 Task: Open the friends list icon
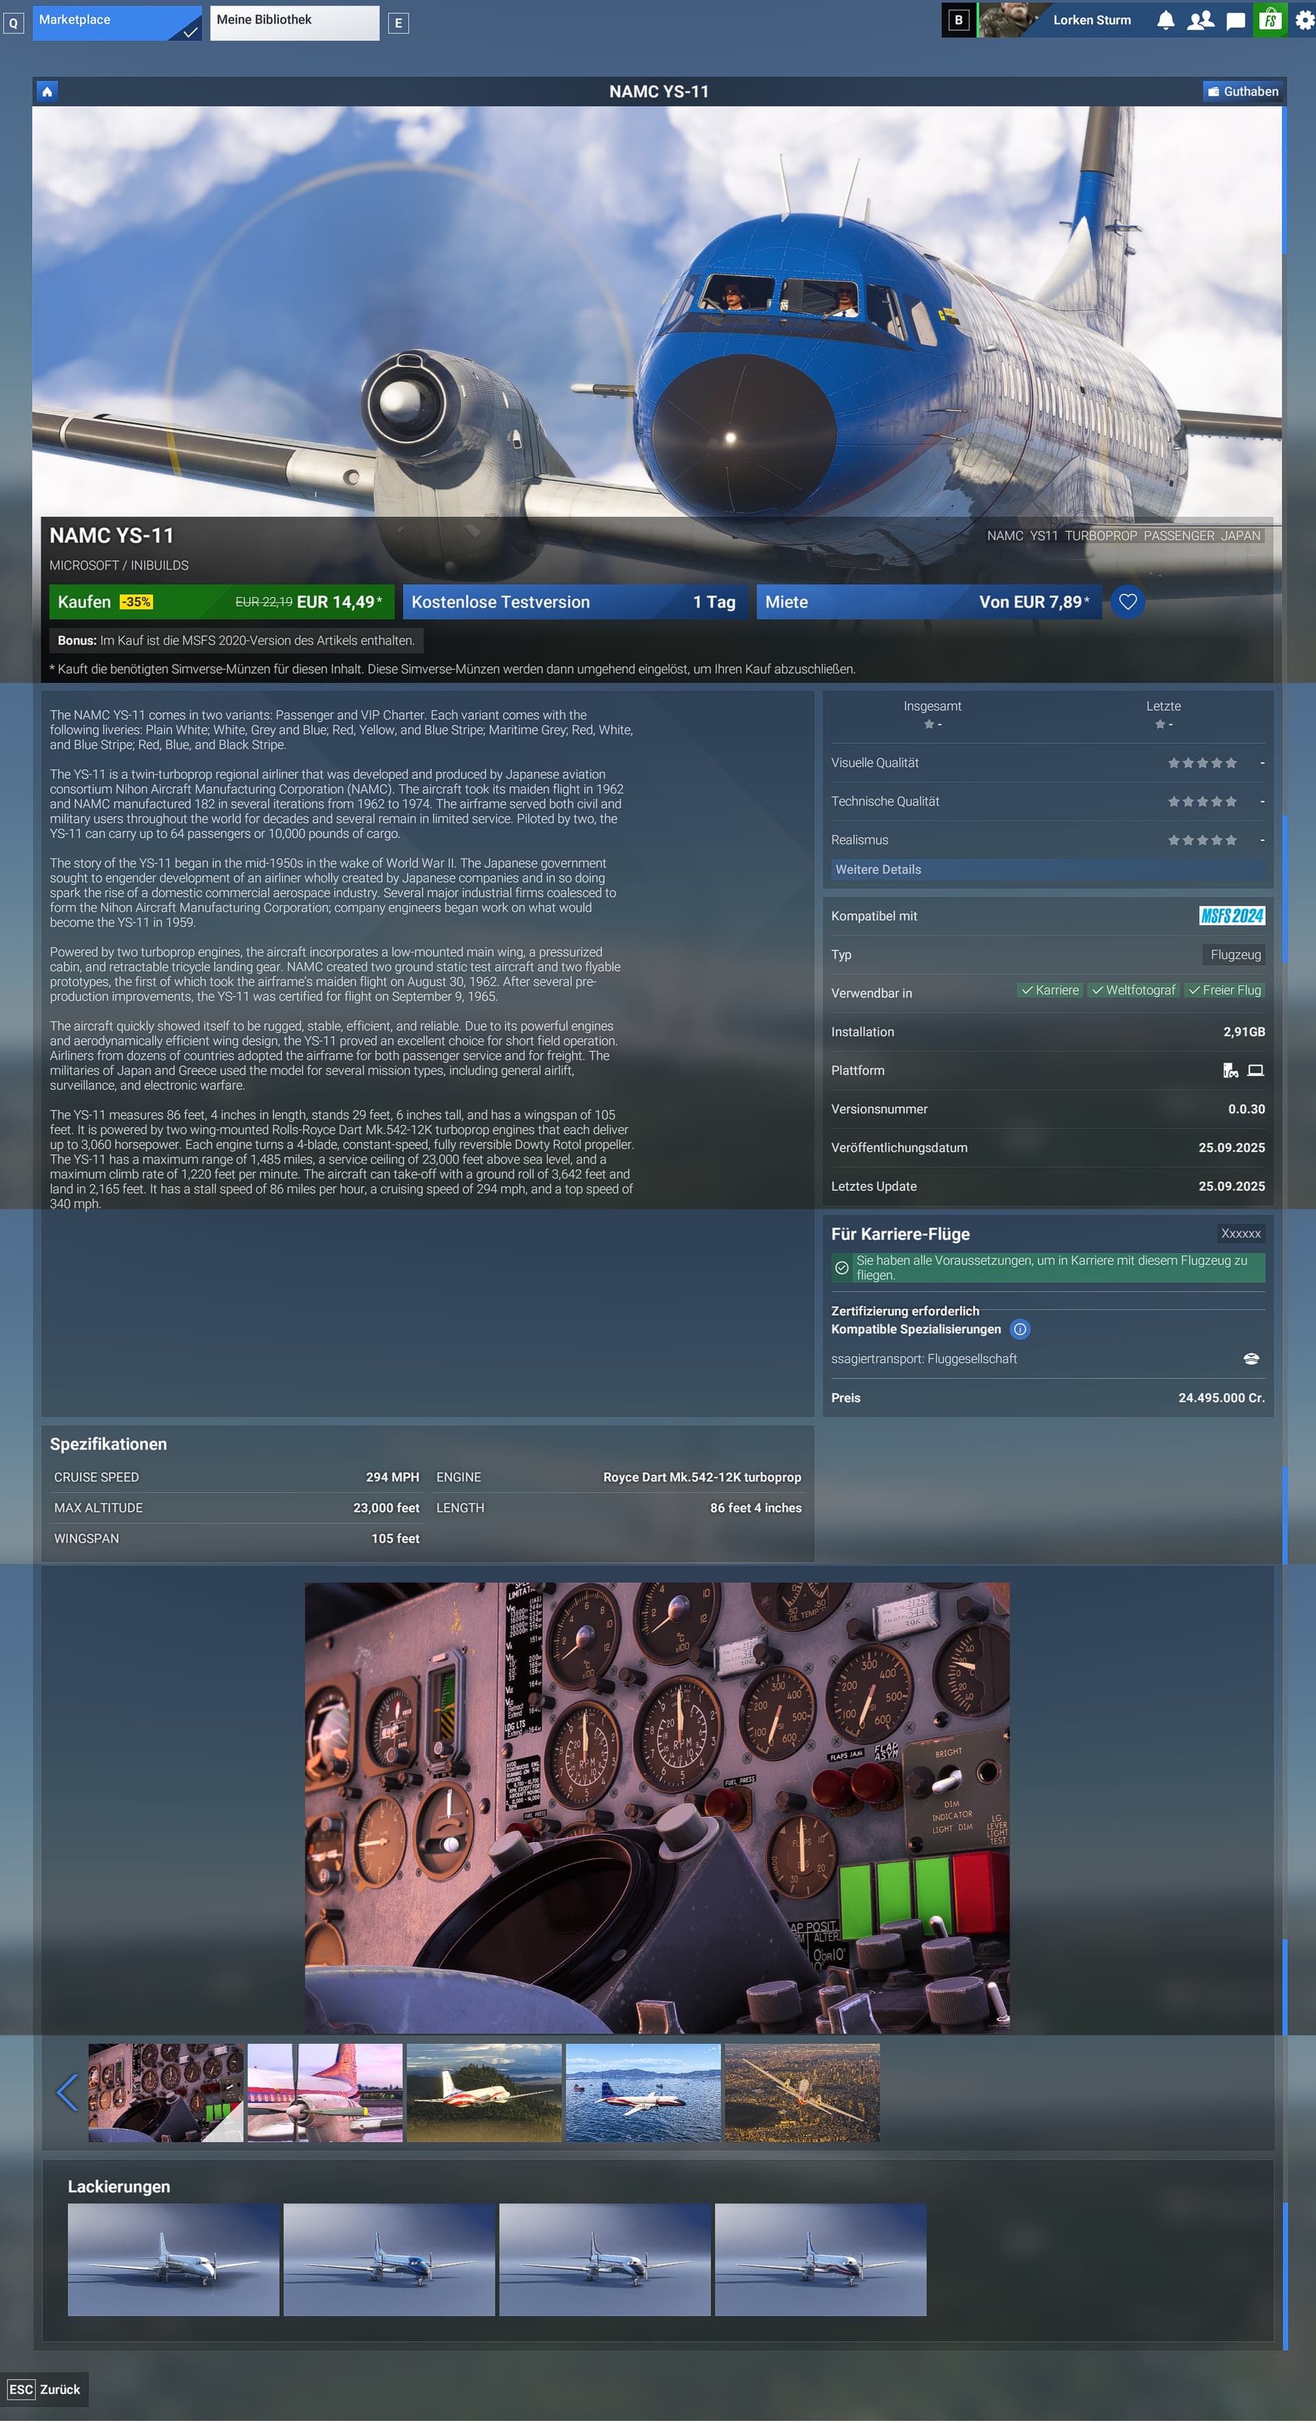[1199, 20]
